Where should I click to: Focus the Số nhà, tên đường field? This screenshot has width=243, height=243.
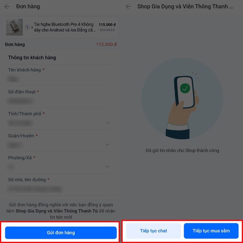pyautogui.click(x=59, y=190)
